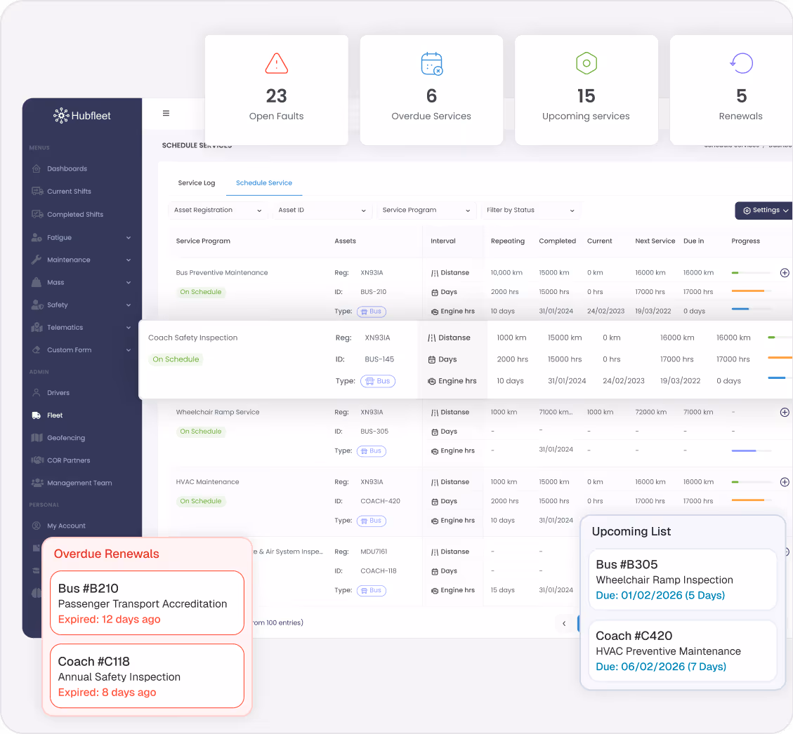Expand the Mass menu chevron
Image resolution: width=793 pixels, height=734 pixels.
point(129,282)
